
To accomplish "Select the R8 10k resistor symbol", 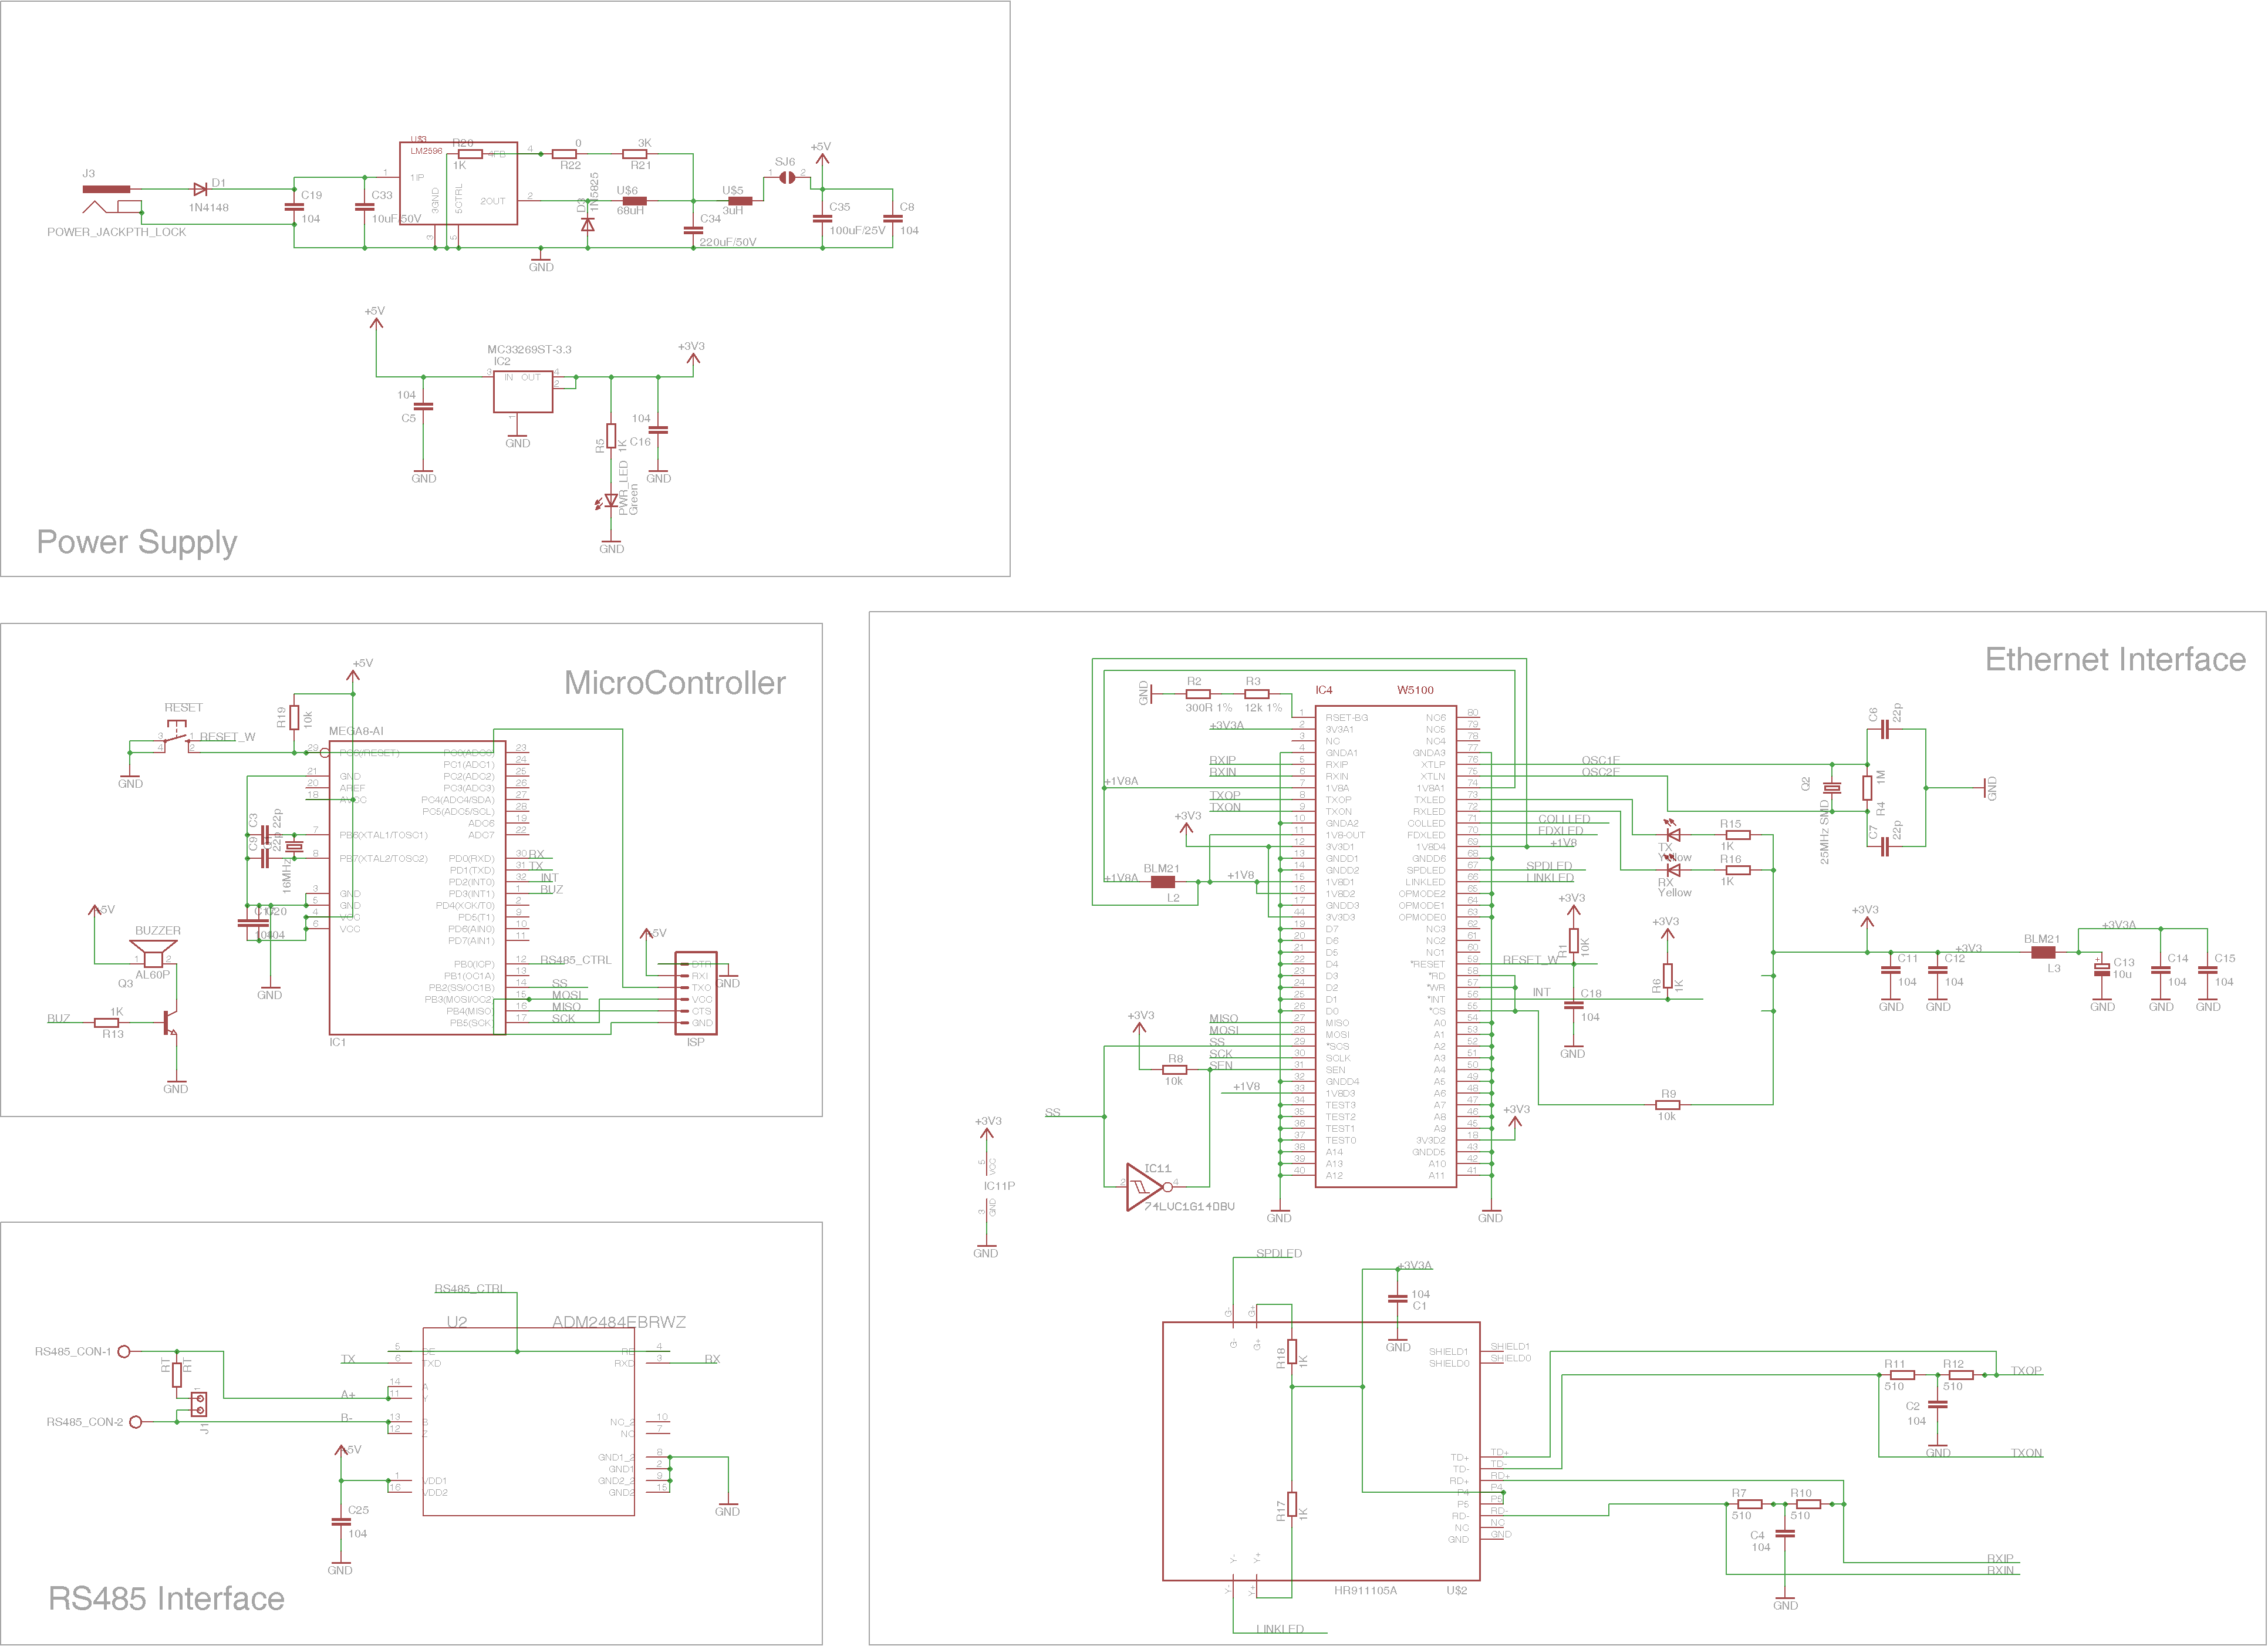I will click(x=1175, y=1070).
